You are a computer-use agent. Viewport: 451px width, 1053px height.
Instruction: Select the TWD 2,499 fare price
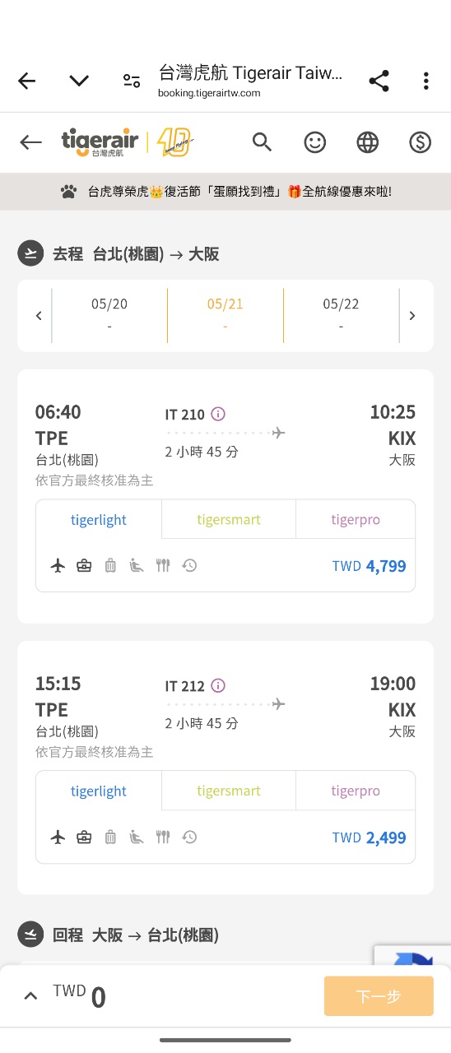tap(369, 837)
